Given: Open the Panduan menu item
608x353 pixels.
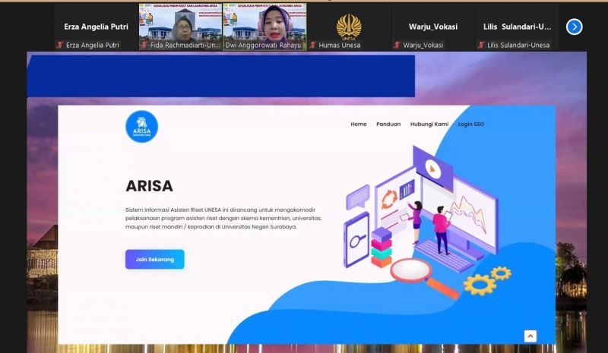Looking at the screenshot, I should coord(388,124).
